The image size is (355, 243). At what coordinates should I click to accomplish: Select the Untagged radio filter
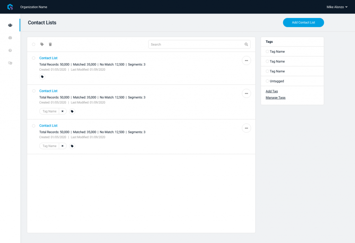[267, 81]
